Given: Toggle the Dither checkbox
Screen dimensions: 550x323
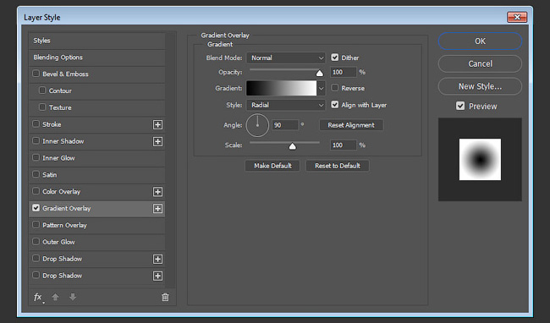Looking at the screenshot, I should 335,57.
